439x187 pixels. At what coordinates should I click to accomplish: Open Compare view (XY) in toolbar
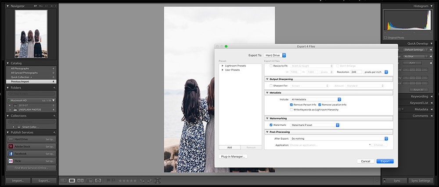click(80, 180)
